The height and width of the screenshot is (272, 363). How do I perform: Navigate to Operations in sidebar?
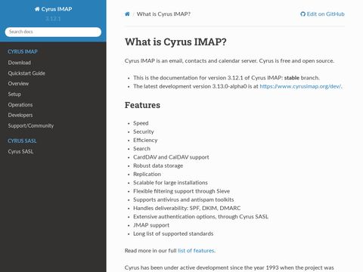pos(20,105)
